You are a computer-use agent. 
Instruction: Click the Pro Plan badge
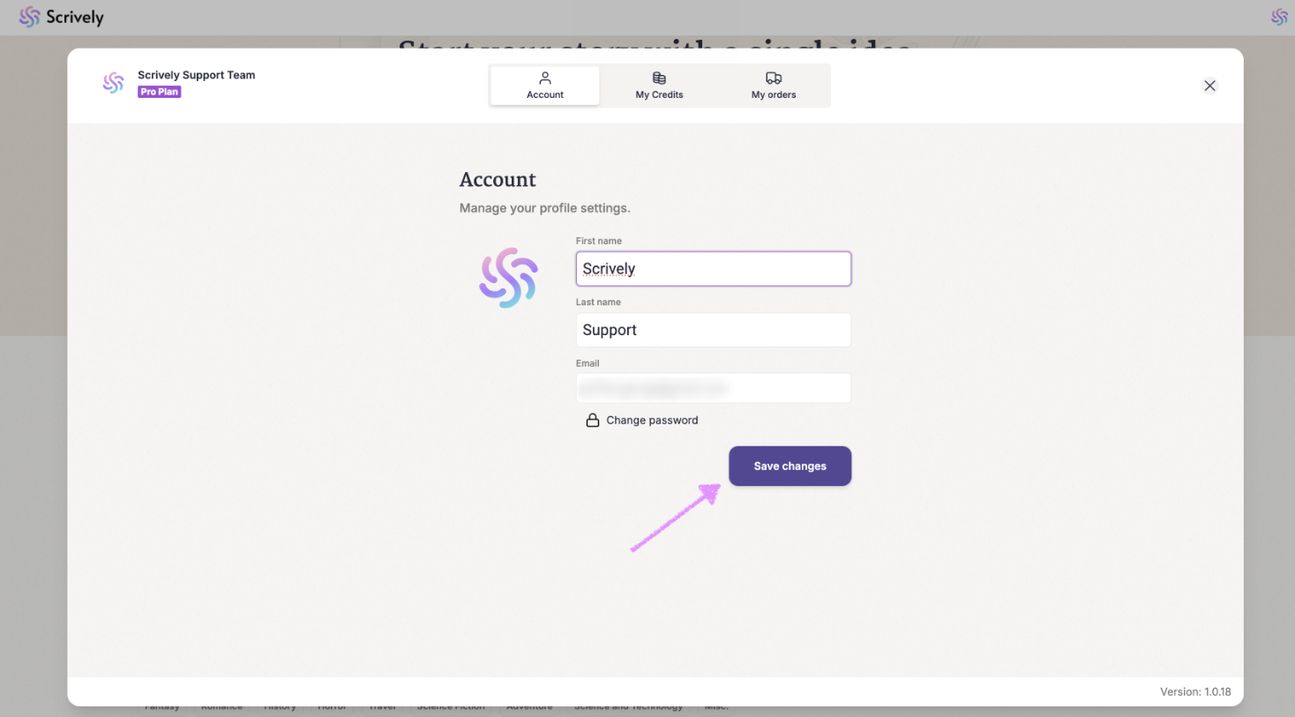[160, 92]
